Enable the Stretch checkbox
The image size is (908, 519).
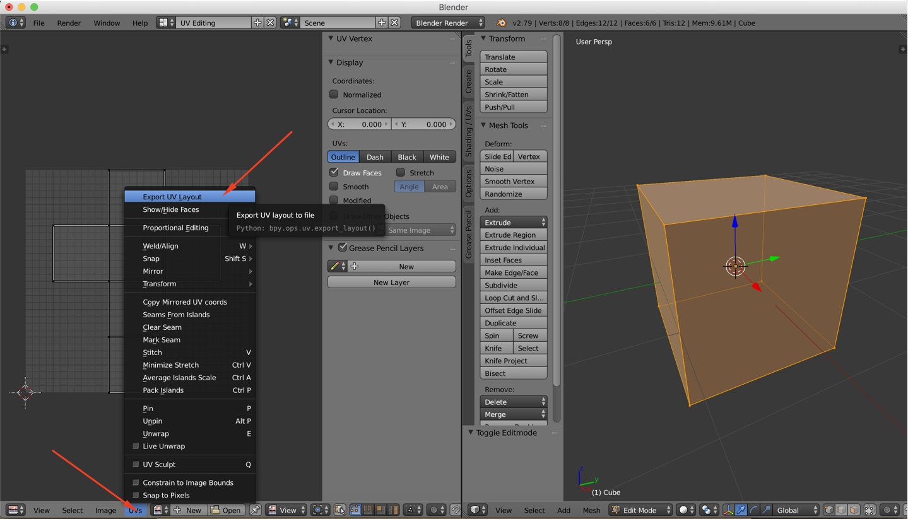click(400, 172)
